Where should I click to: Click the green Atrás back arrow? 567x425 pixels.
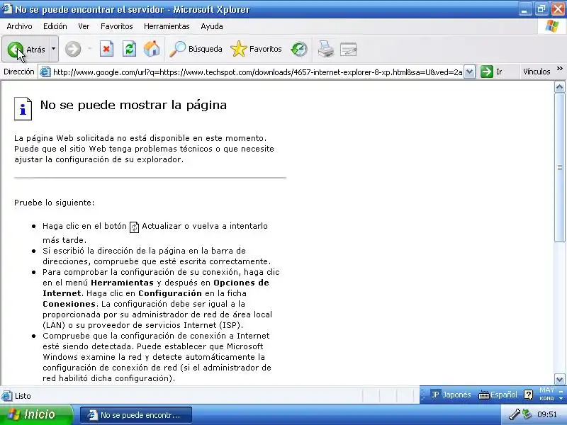tap(15, 49)
